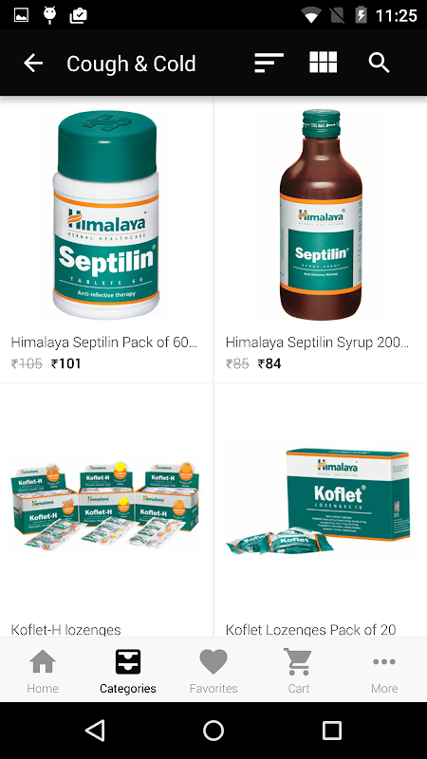
Task: Open the Favorites heart tab
Action: pos(213,671)
